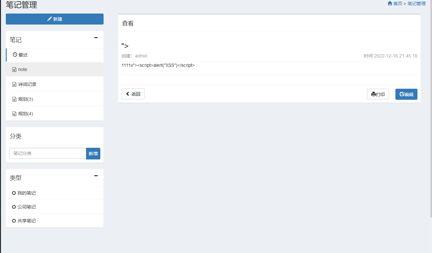Go to 首页 via breadcrumb link
The width and height of the screenshot is (432, 253).
(x=398, y=4)
